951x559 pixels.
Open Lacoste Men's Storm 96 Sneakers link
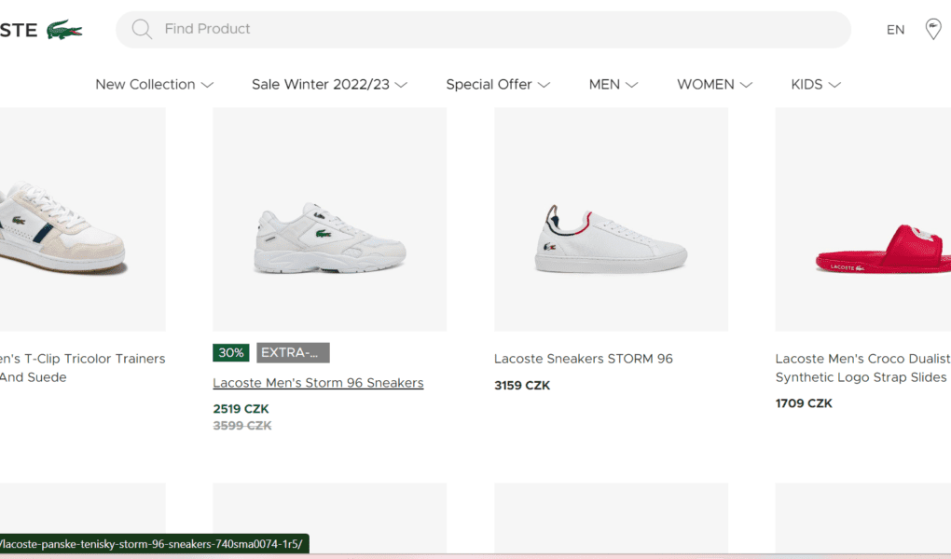[318, 383]
